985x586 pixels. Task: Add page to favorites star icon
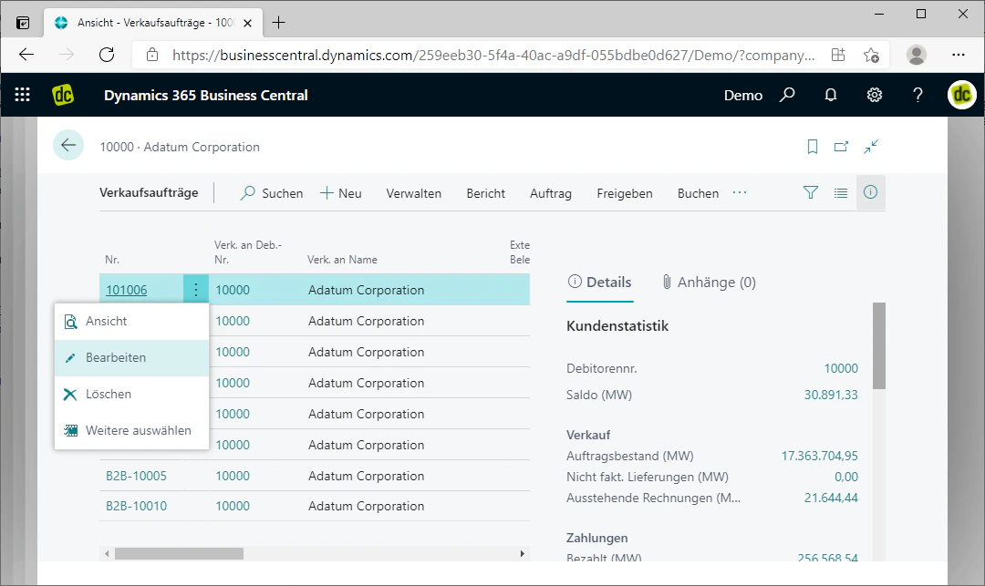tap(871, 55)
